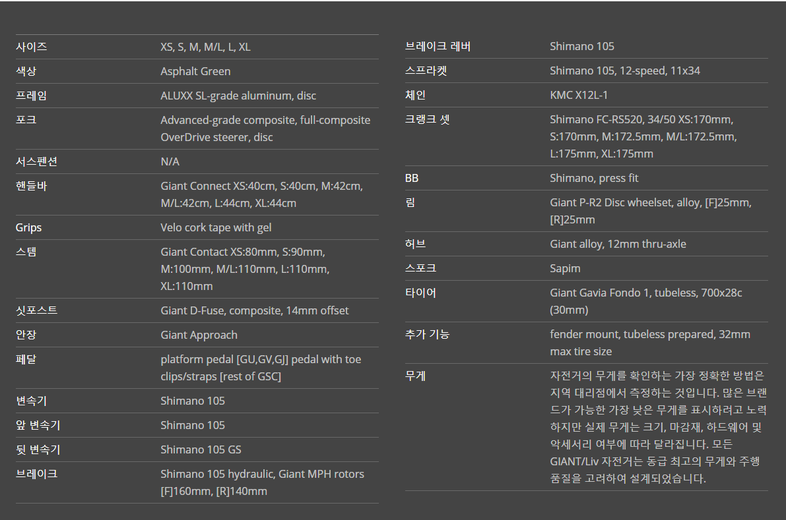Click the 무게 weight description paragraph
Viewport: 786px width, 520px height.
pos(659,427)
